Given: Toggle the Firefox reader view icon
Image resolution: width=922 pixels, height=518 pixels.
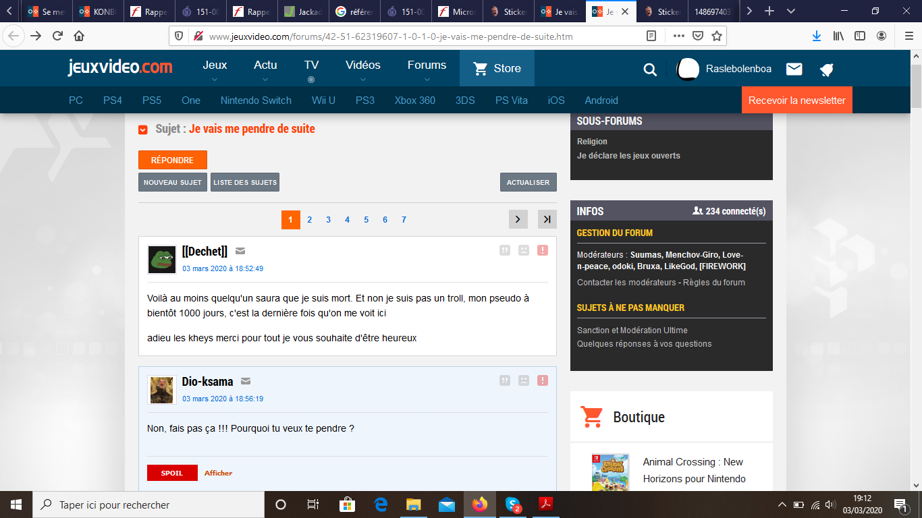Looking at the screenshot, I should pyautogui.click(x=651, y=36).
